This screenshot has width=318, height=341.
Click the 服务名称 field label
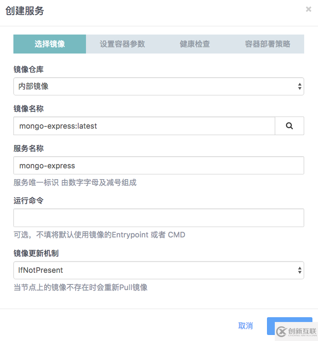click(29, 148)
